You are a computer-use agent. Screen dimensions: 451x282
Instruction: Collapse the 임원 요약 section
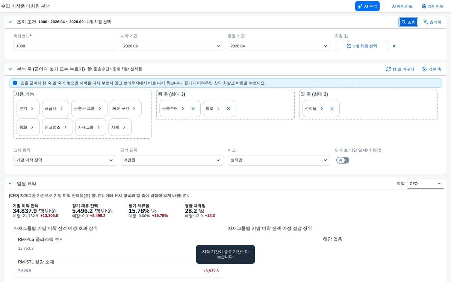(x=10, y=183)
